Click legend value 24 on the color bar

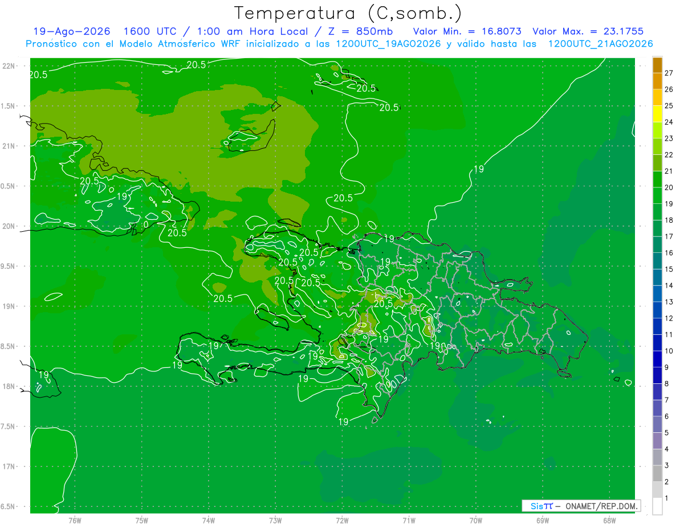670,122
